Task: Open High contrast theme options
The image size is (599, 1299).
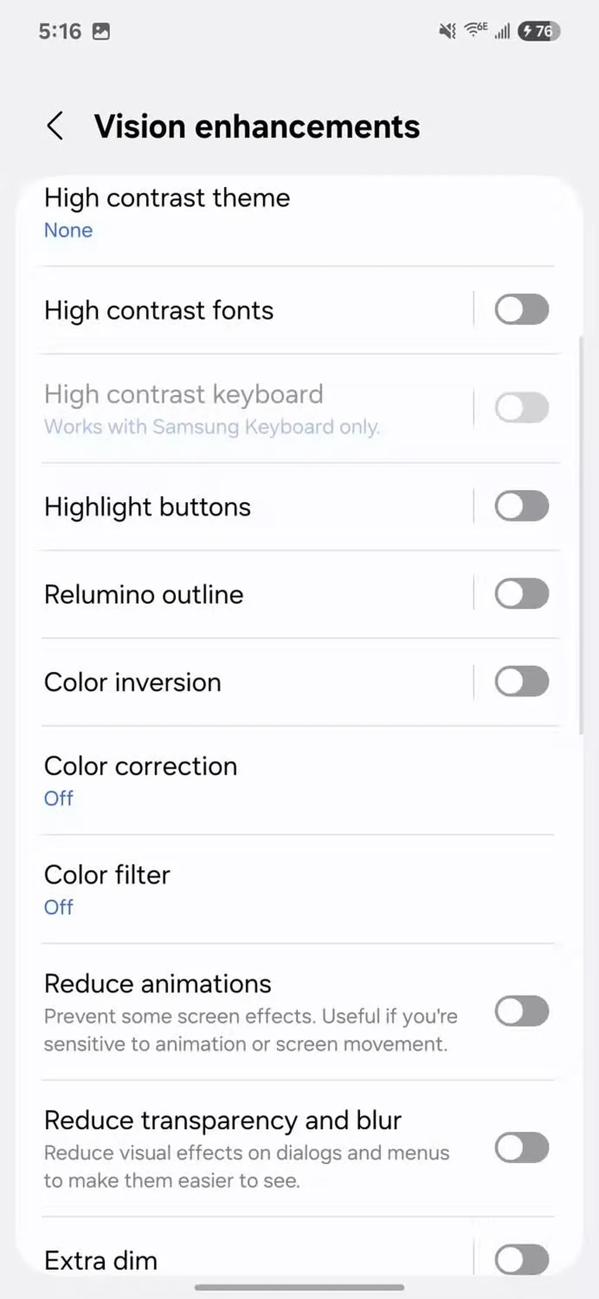Action: (167, 213)
